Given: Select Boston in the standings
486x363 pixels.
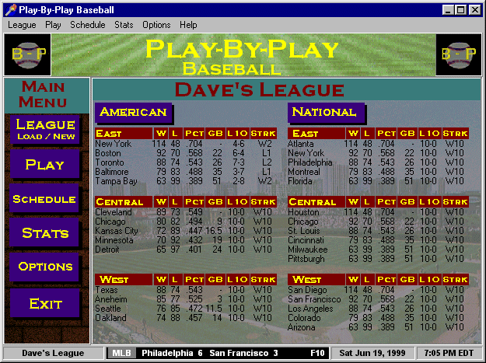Looking at the screenshot, I should (108, 153).
